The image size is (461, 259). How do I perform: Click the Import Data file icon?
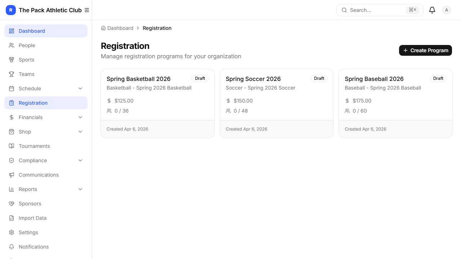point(12,218)
